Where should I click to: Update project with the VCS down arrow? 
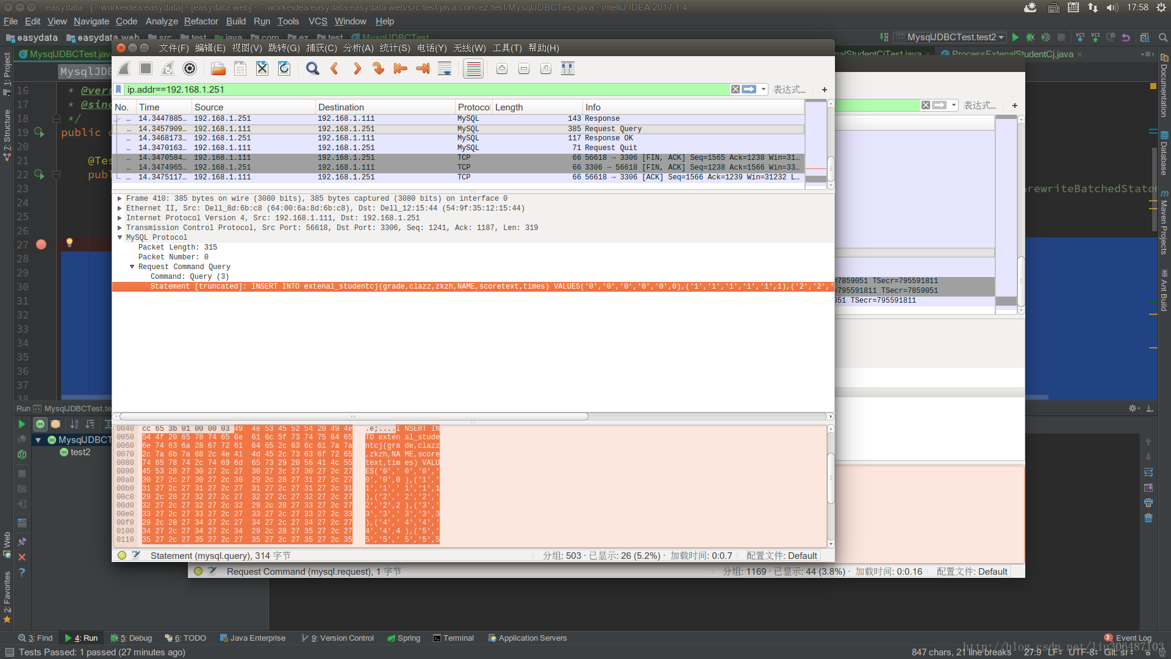[x=1080, y=37]
